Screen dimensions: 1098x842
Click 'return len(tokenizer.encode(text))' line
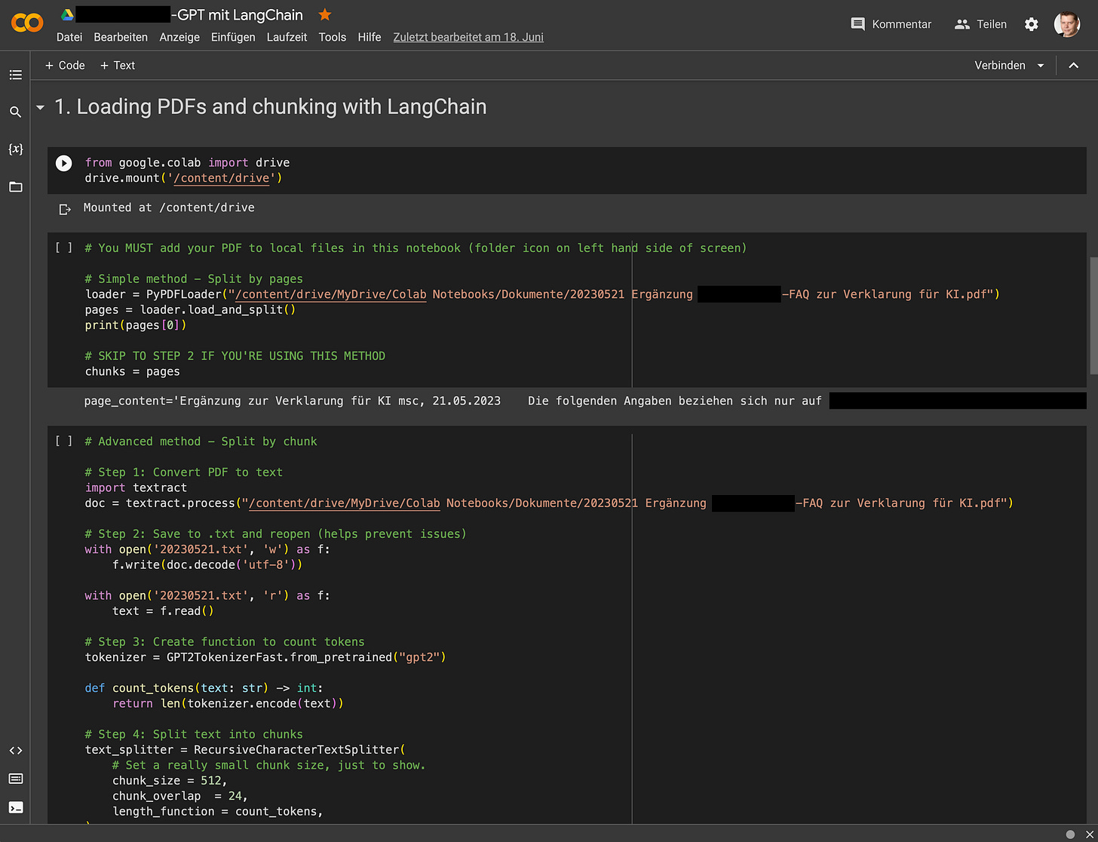coord(228,703)
